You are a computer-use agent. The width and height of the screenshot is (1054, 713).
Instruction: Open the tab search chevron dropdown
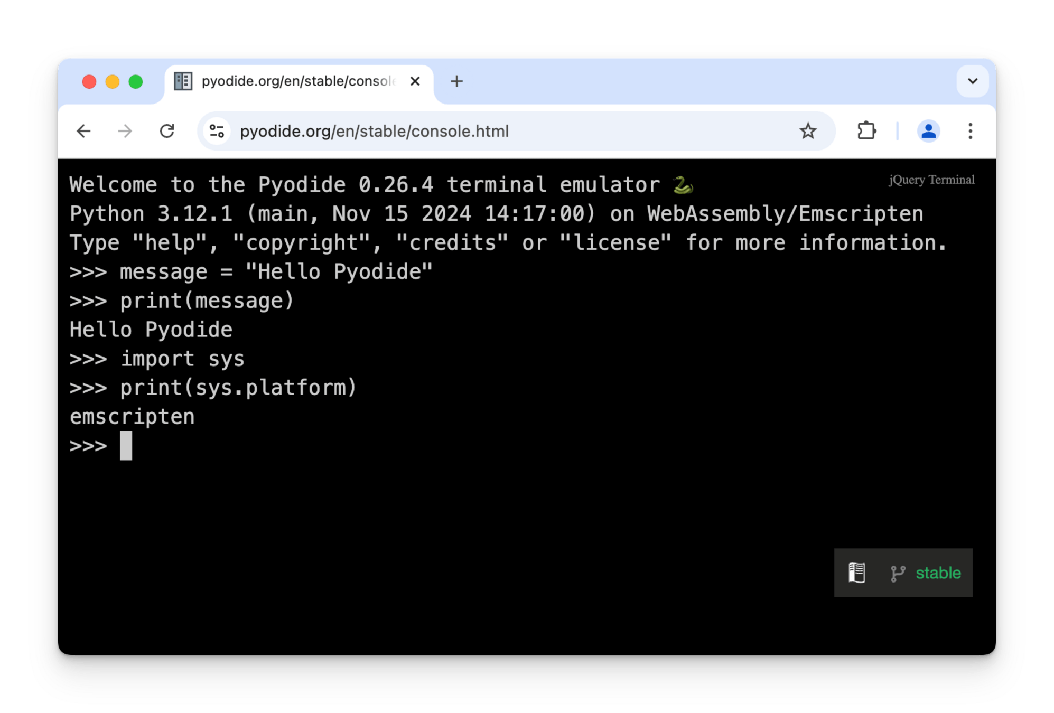point(972,81)
